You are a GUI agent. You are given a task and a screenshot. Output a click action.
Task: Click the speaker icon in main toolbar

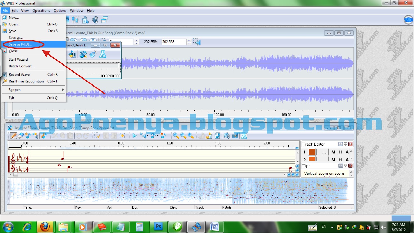[x=95, y=20]
